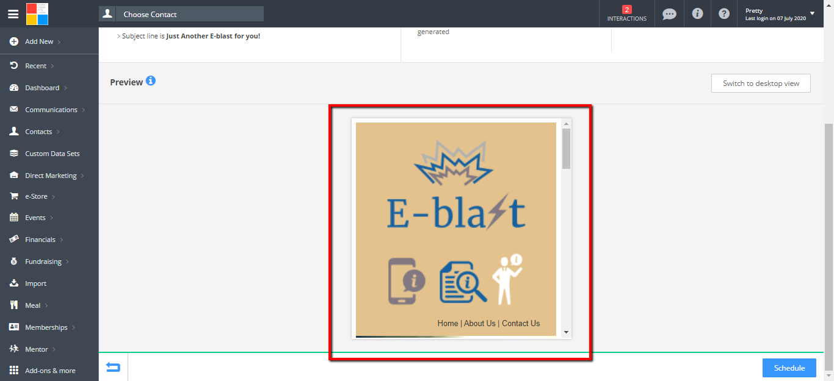The image size is (834, 381).
Task: Expand the Communications chevron
Action: (84, 110)
